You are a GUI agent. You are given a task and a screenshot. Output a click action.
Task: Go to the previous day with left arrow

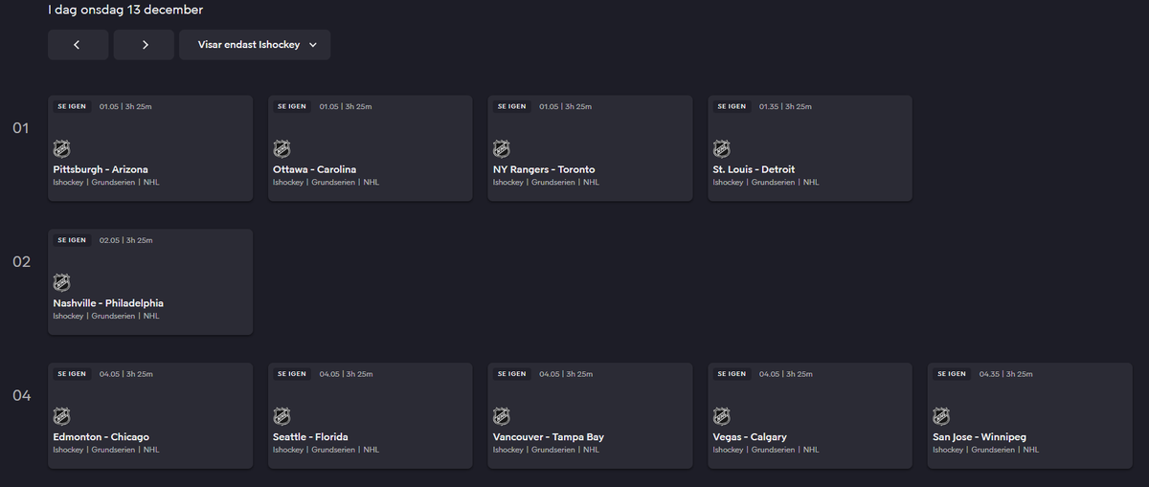(78, 45)
